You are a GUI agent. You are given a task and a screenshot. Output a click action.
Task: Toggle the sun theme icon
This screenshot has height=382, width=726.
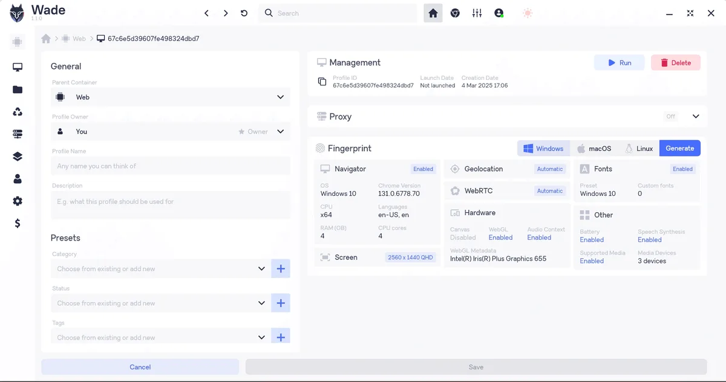pos(528,13)
